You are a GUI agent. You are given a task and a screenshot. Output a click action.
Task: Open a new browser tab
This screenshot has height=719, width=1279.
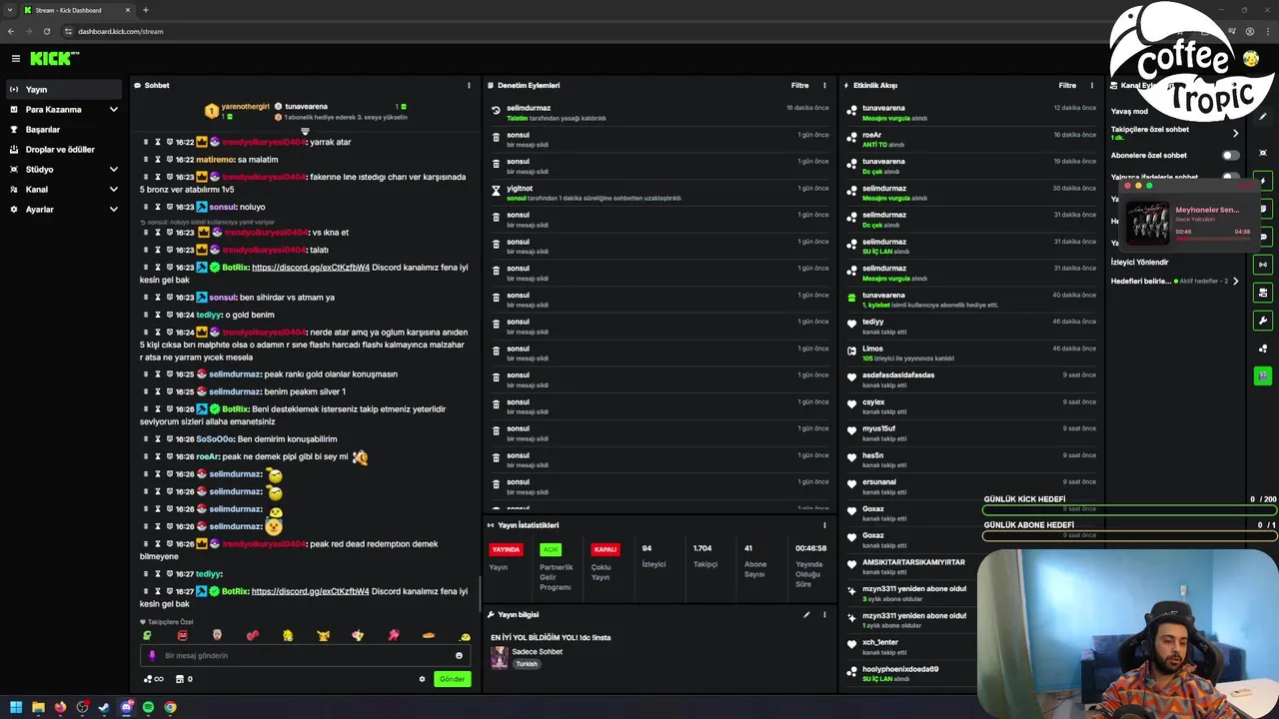(x=145, y=10)
